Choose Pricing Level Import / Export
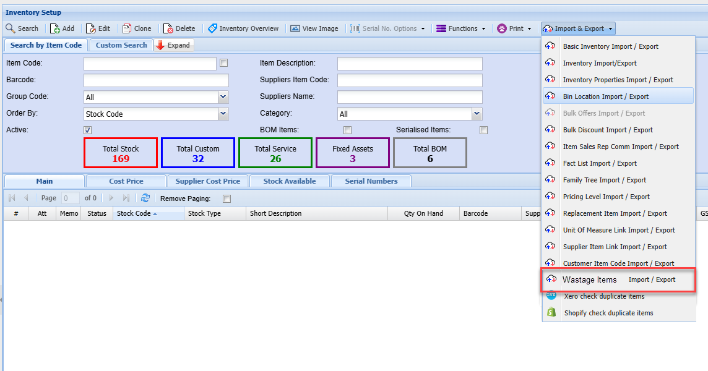The height and width of the screenshot is (371, 708). 618,197
